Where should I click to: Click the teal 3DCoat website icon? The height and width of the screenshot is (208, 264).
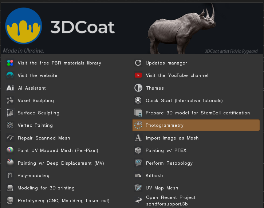pyautogui.click(x=10, y=75)
